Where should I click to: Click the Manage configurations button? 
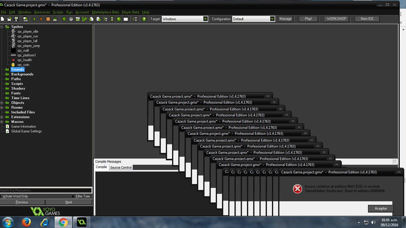[x=285, y=19]
